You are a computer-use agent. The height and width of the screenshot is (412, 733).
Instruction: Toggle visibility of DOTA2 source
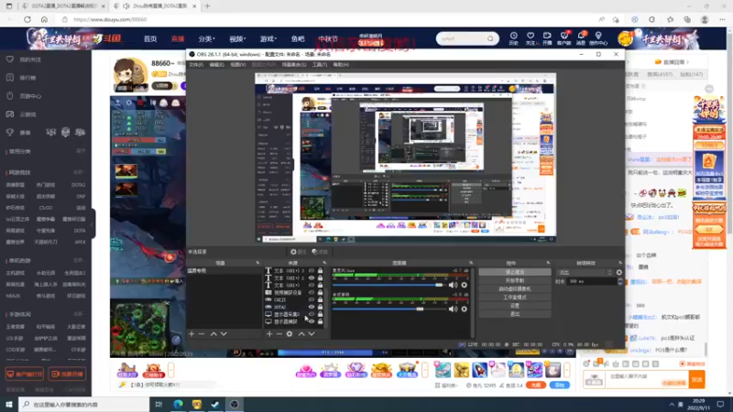(312, 307)
